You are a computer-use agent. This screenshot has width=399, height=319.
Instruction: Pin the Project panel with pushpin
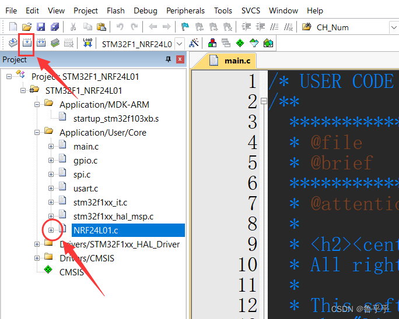click(168, 59)
